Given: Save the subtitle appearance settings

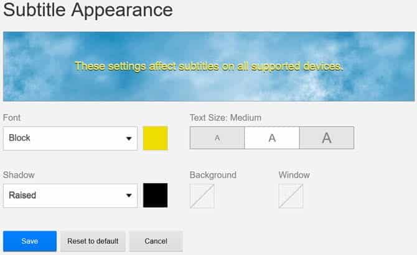Looking at the screenshot, I should click(30, 241).
